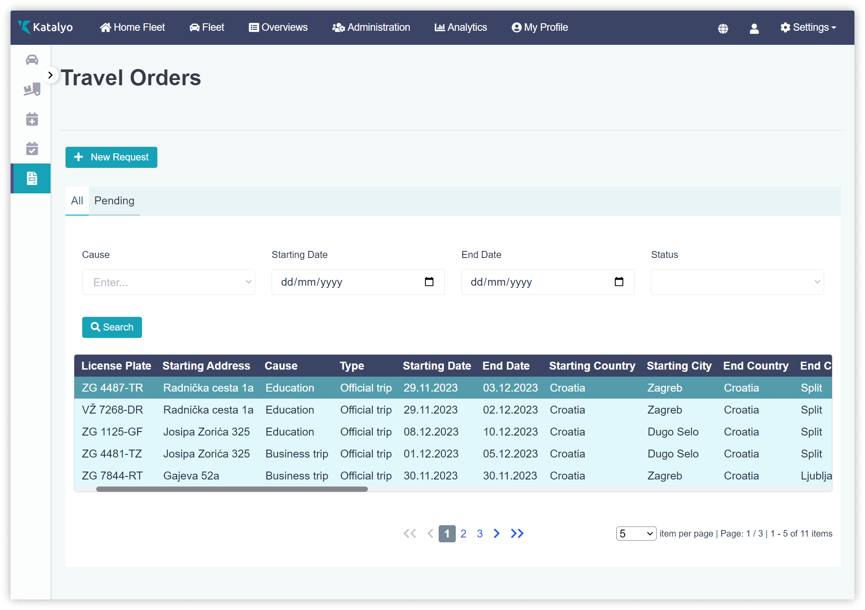Screen dimensions: 865x610
Task: Open the Cause dropdown
Action: pyautogui.click(x=168, y=282)
